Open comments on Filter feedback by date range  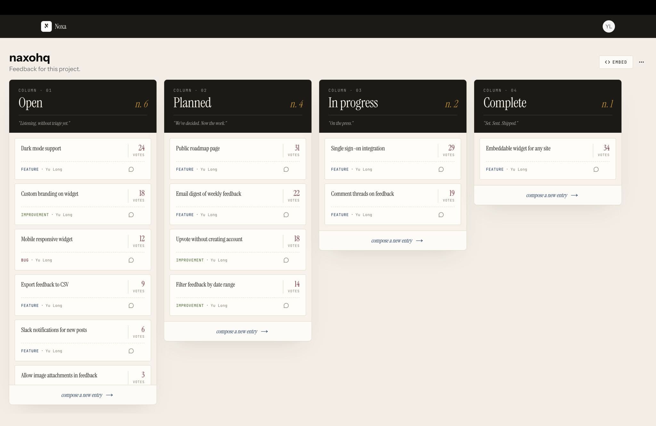(x=286, y=305)
